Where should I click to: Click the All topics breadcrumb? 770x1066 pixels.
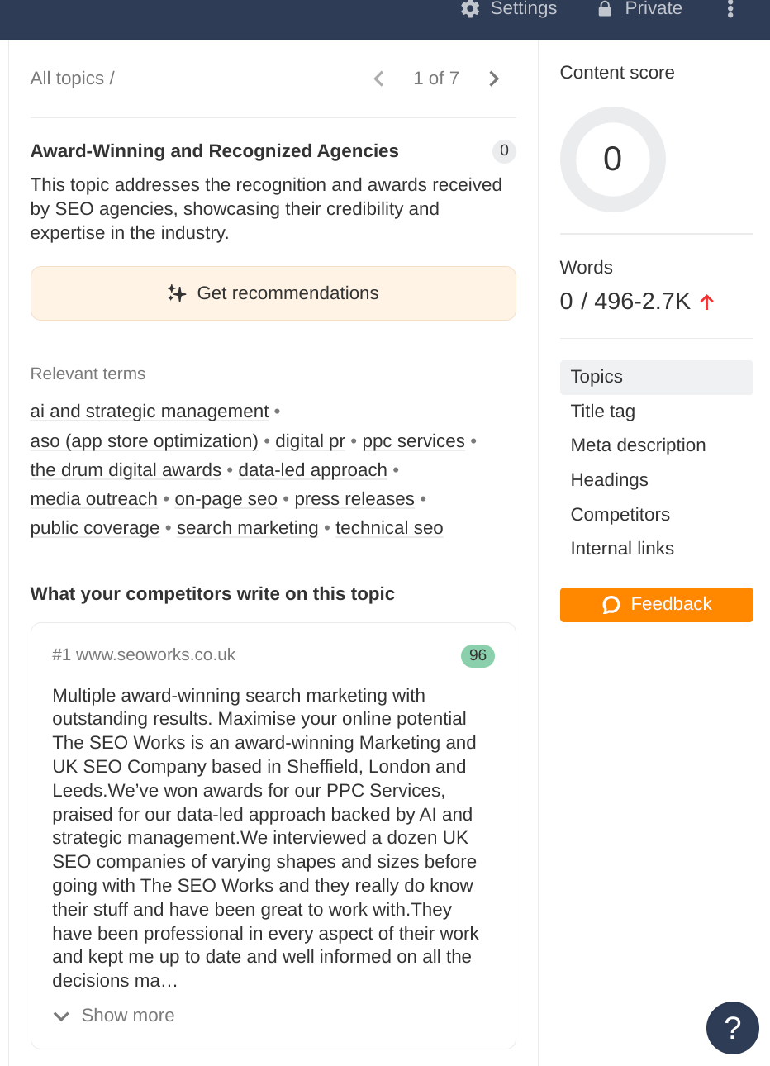click(64, 78)
